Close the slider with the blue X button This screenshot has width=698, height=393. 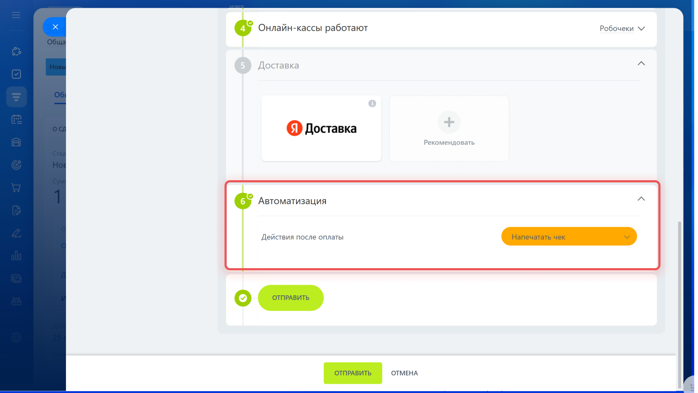(55, 27)
